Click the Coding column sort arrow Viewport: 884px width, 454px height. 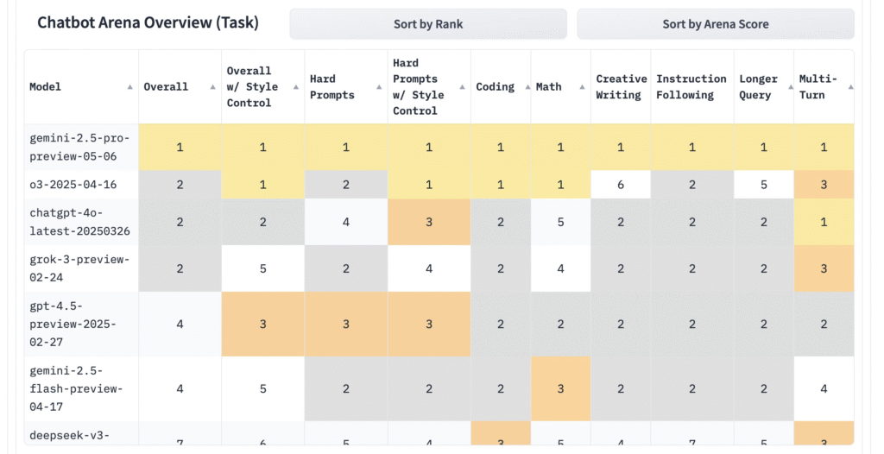coord(521,86)
